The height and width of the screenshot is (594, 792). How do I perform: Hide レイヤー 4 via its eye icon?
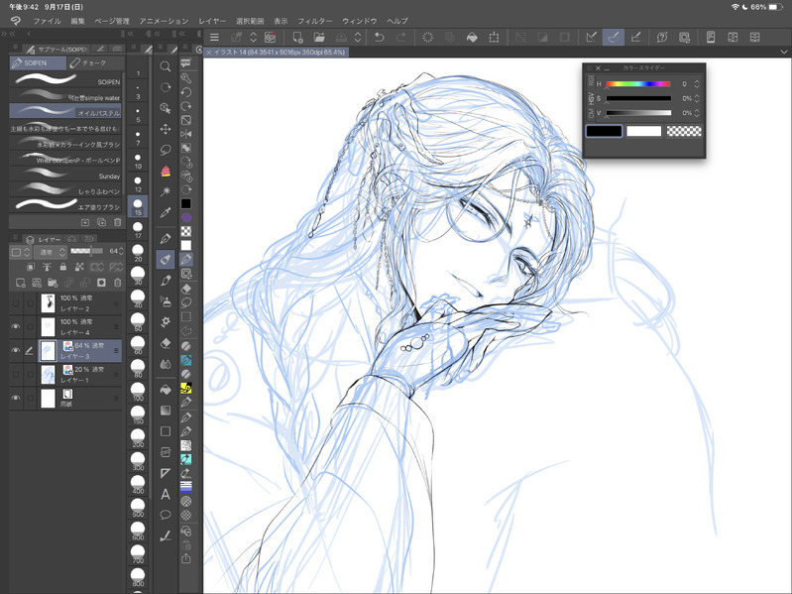click(x=16, y=327)
